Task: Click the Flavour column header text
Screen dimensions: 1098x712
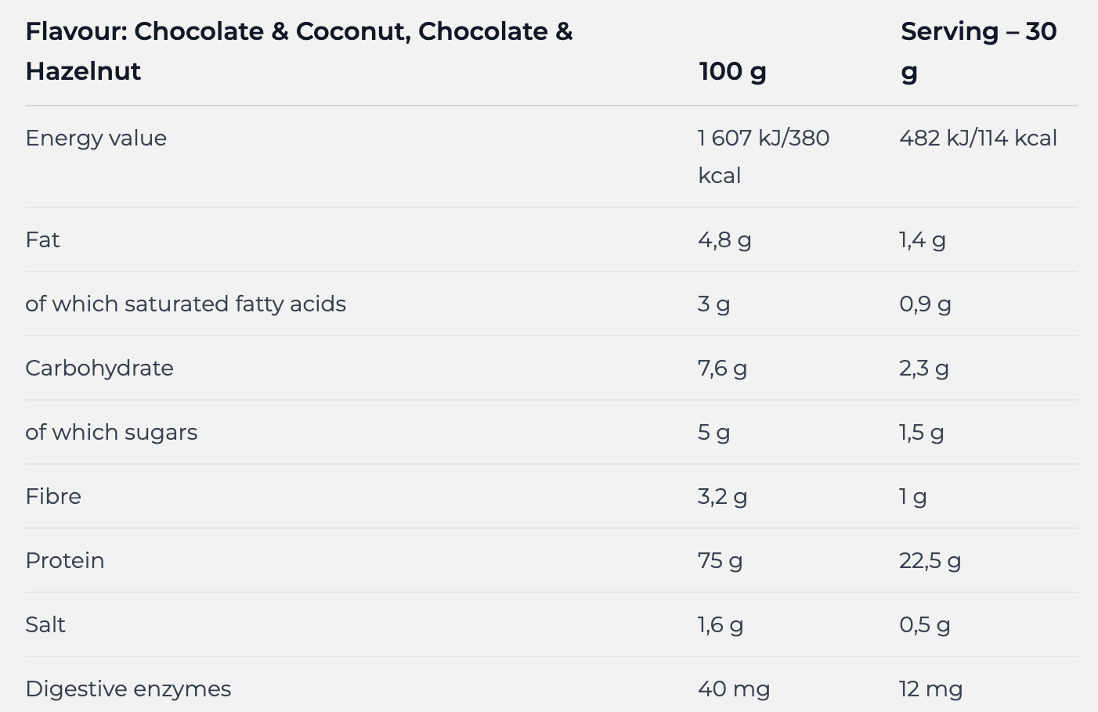Action: [298, 51]
